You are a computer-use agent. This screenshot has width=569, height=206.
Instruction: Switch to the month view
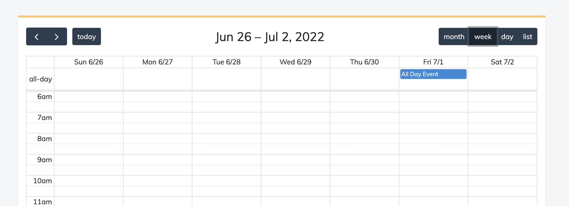[453, 37]
